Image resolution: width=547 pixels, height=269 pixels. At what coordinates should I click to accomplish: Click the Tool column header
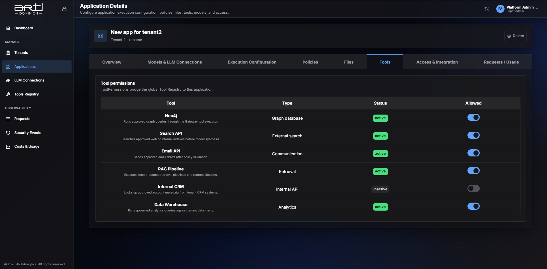tap(171, 103)
